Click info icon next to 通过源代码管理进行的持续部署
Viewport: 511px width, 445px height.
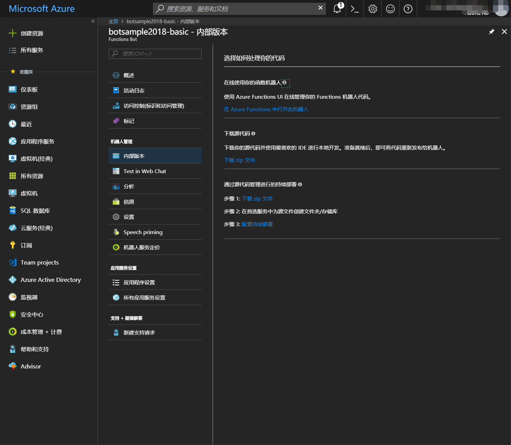300,185
